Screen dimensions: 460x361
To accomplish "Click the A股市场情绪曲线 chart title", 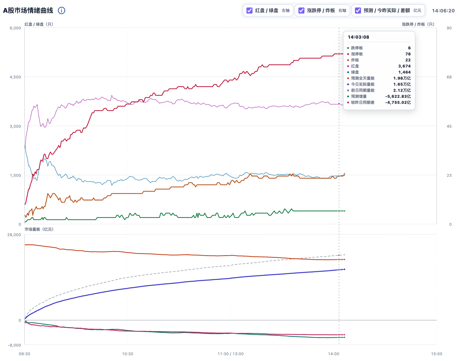I will (28, 10).
